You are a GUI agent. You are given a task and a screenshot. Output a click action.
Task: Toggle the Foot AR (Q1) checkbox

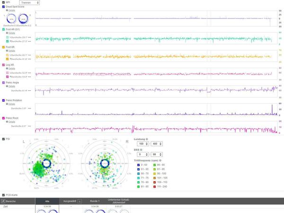click(3, 29)
